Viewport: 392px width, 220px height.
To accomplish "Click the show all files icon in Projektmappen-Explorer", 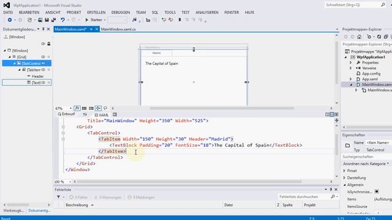I will [386, 37].
